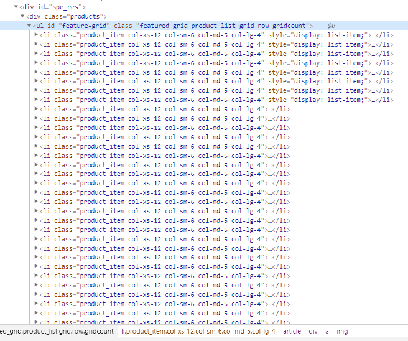The image size is (408, 341).
Task: Expand the first li lacking a style attribute
Action: tap(36, 109)
